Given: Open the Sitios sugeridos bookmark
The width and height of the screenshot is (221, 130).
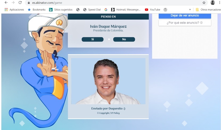Looking at the screenshot, I should pos(61,10).
